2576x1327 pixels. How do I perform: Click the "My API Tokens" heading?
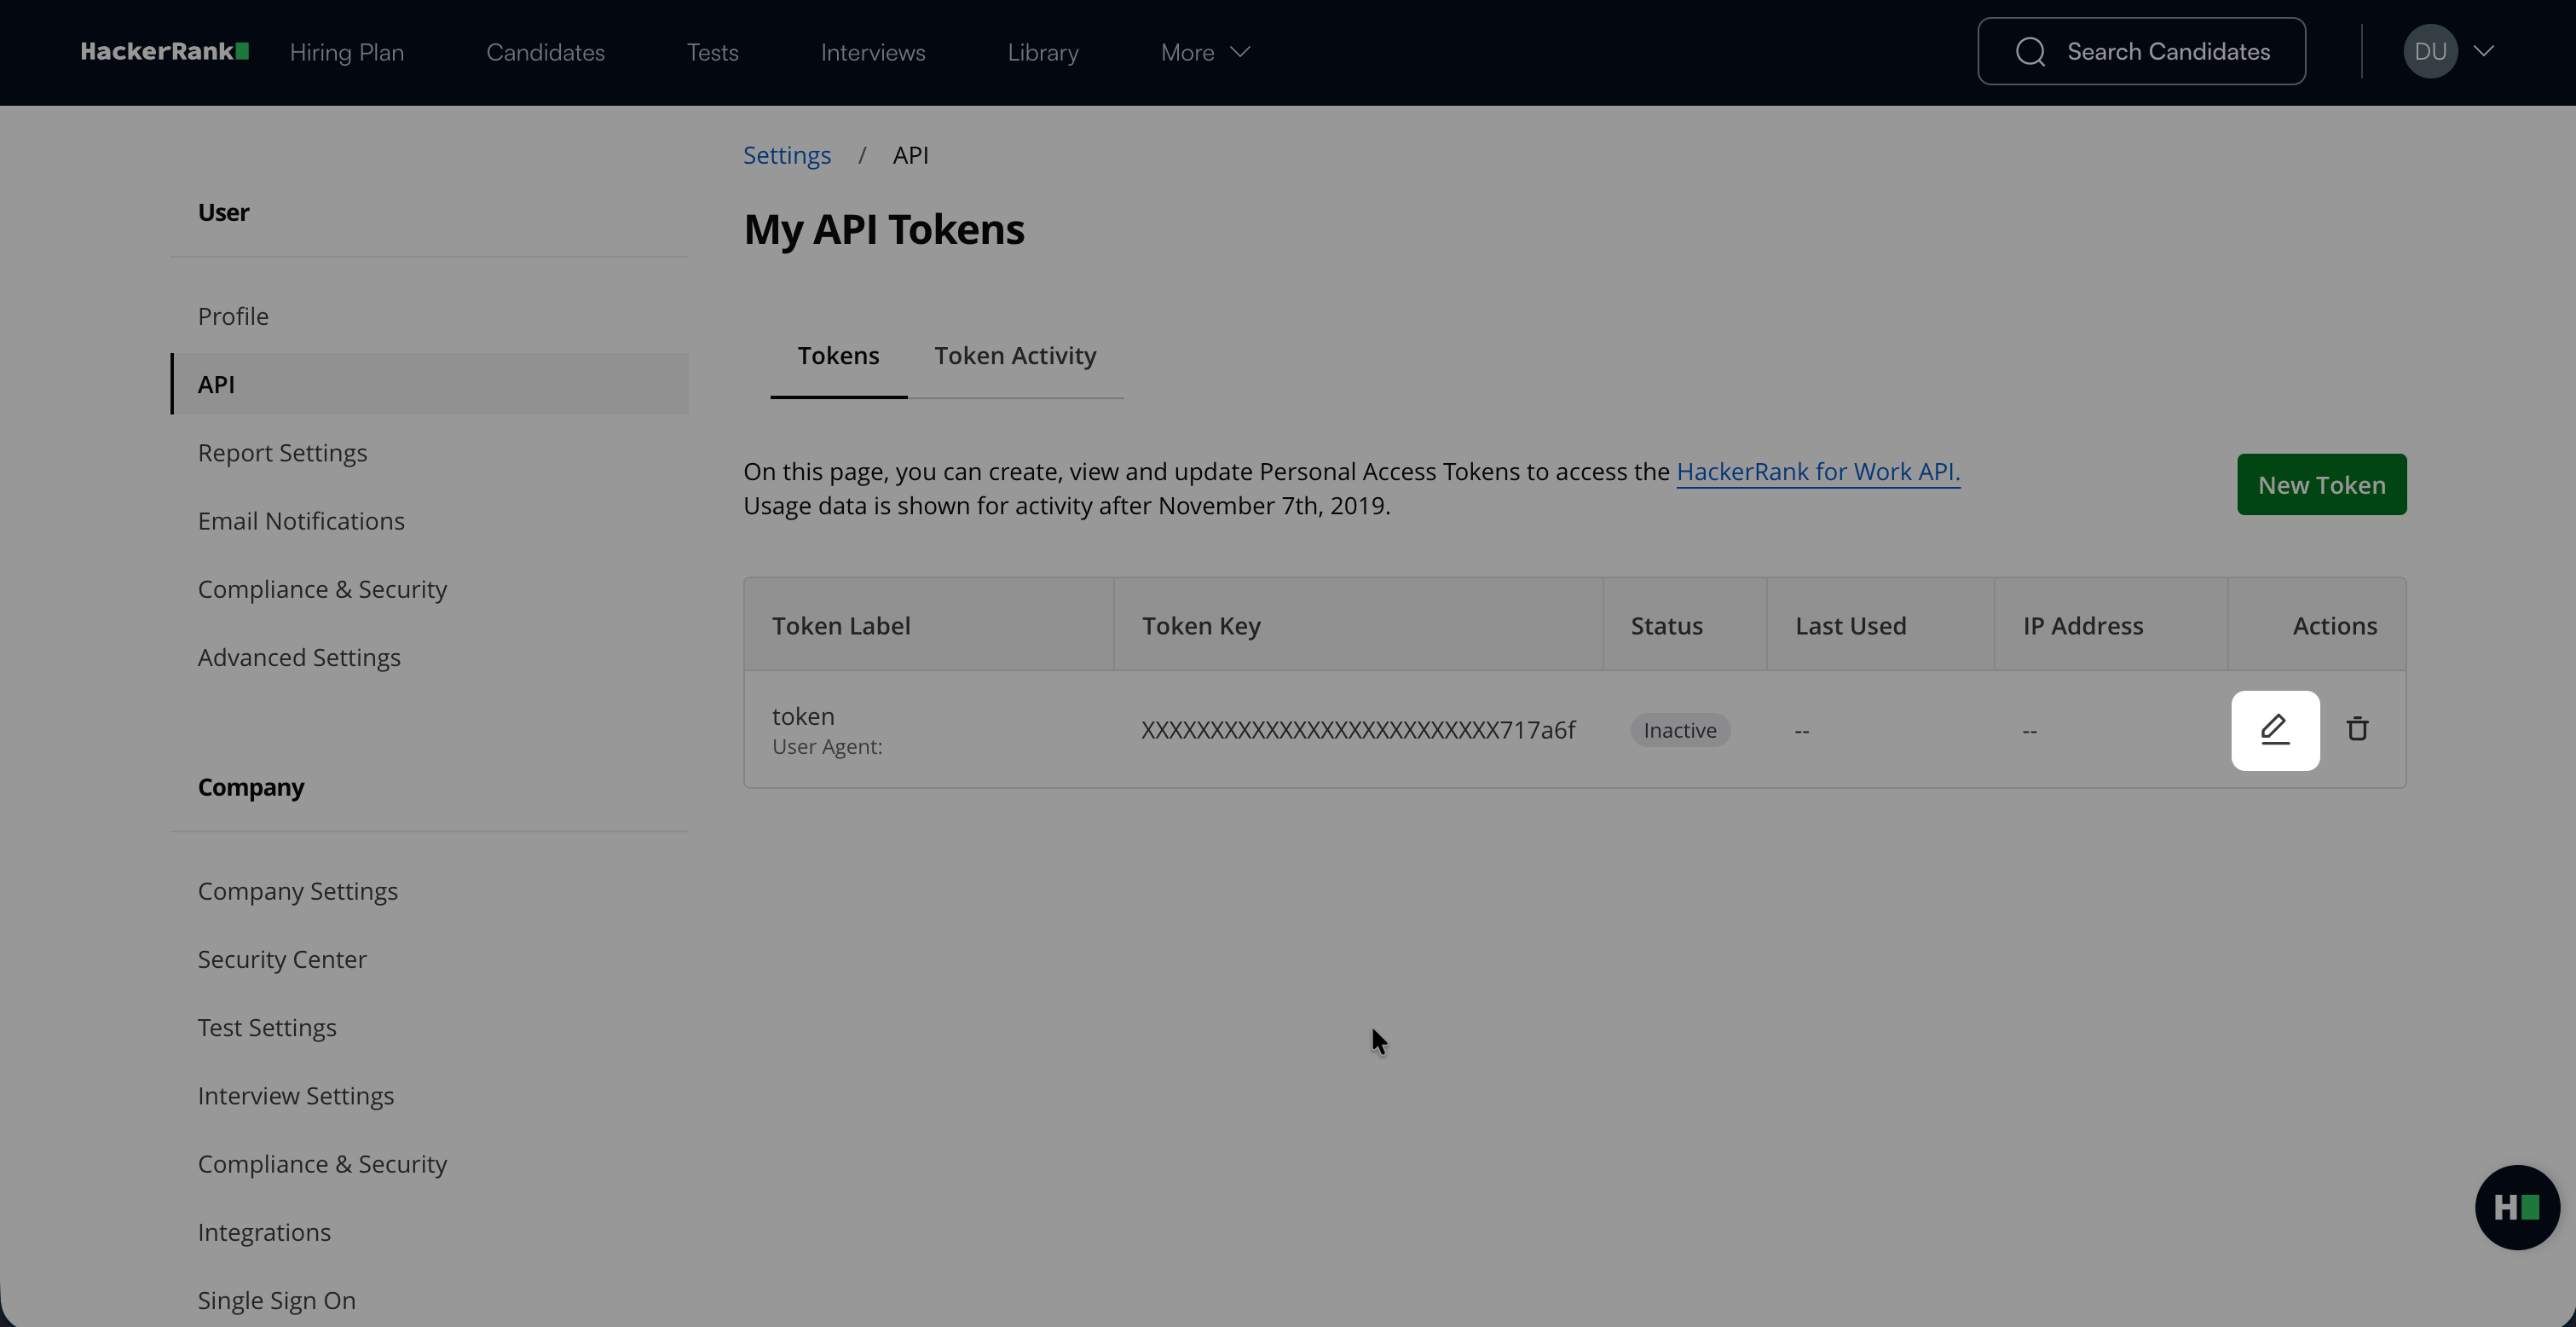tap(884, 230)
